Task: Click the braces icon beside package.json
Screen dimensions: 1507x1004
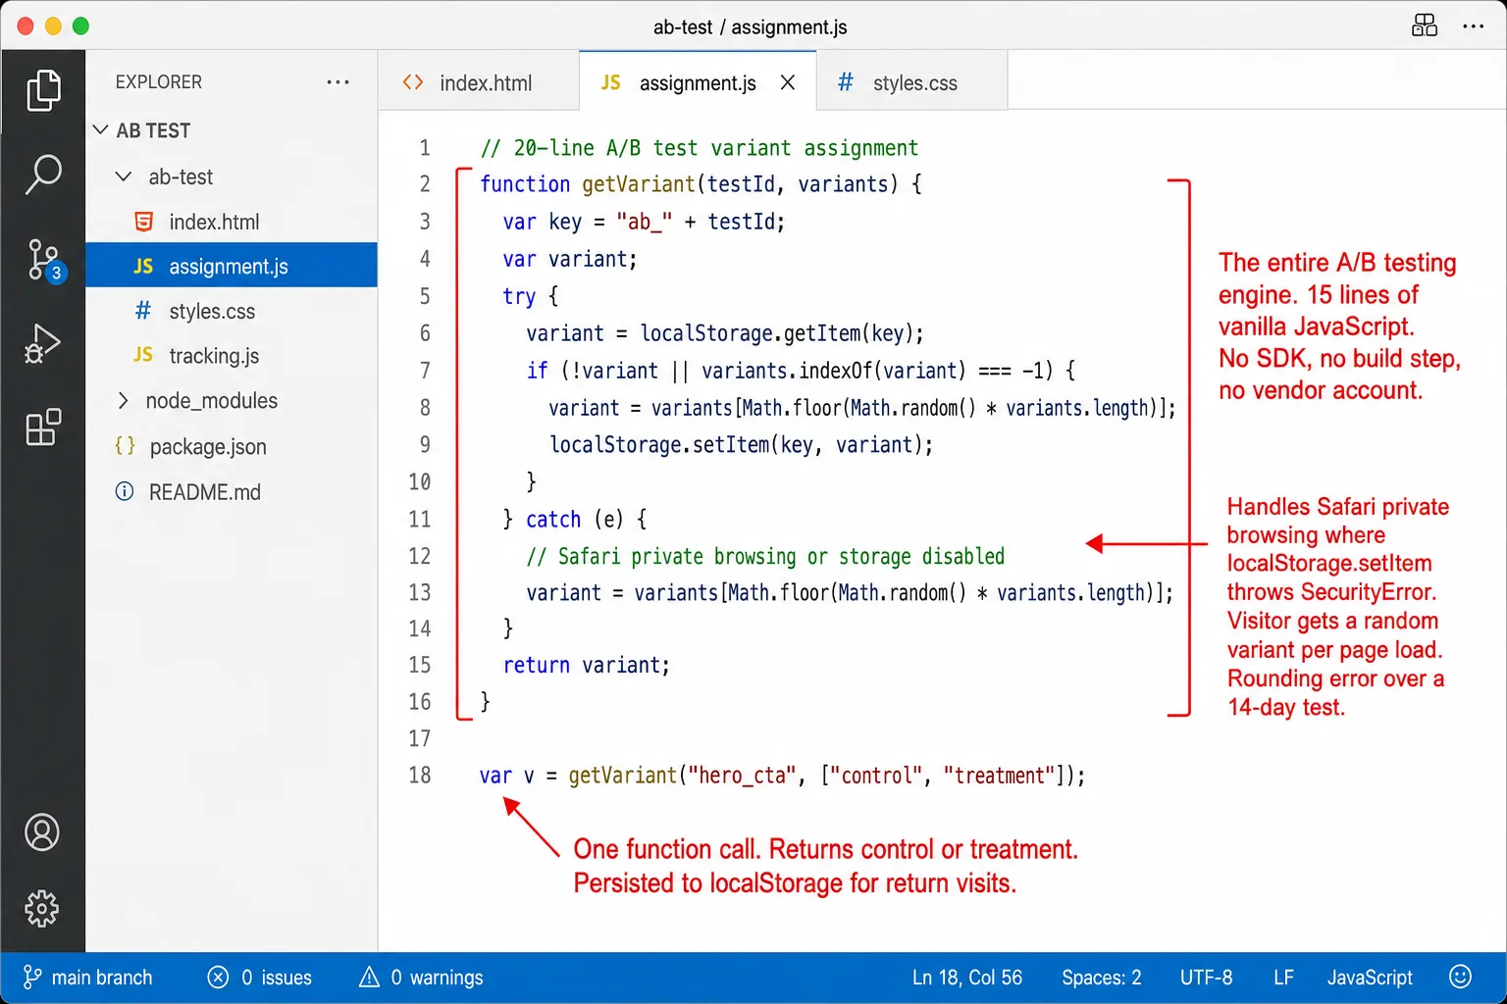Action: click(125, 446)
